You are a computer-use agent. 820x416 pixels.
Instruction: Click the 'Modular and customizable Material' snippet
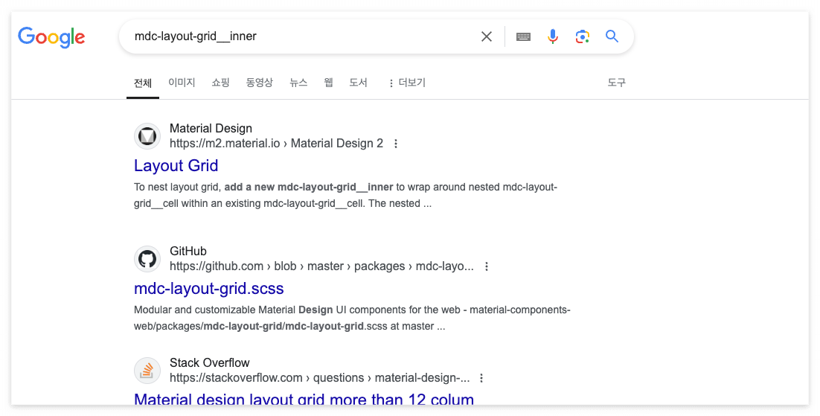[x=352, y=319]
